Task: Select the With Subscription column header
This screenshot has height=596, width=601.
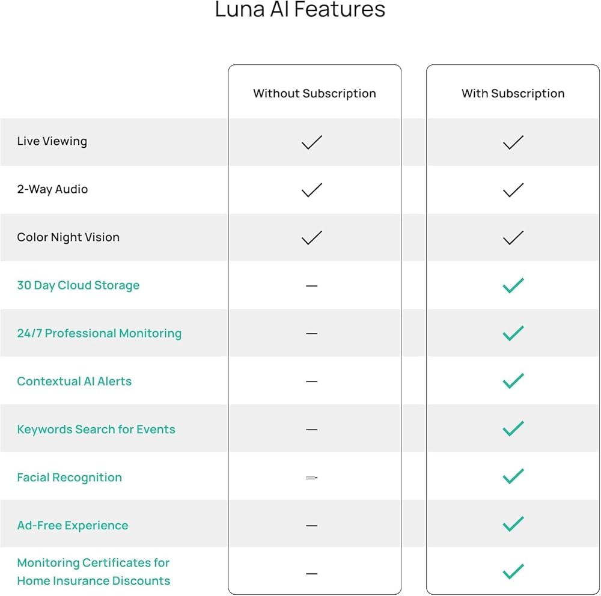Action: [513, 94]
